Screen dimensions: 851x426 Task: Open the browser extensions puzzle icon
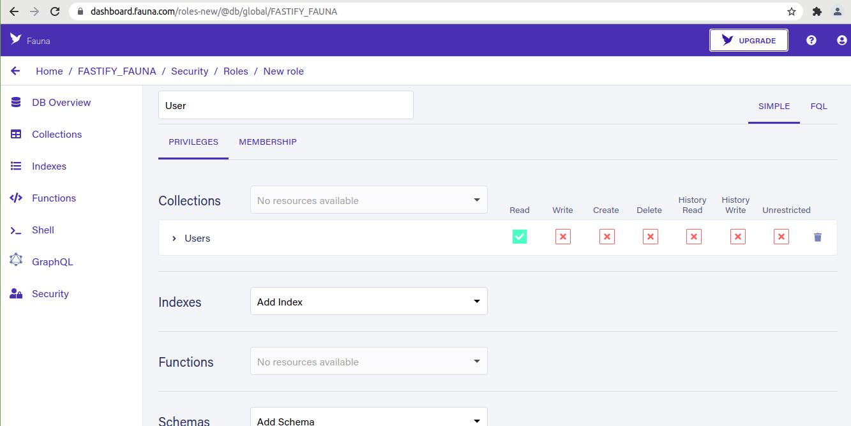pyautogui.click(x=817, y=11)
